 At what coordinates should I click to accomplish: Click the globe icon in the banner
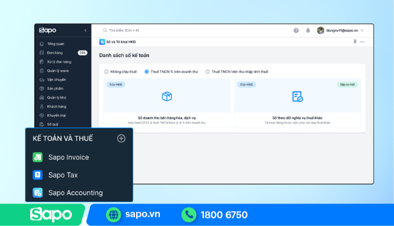click(114, 215)
